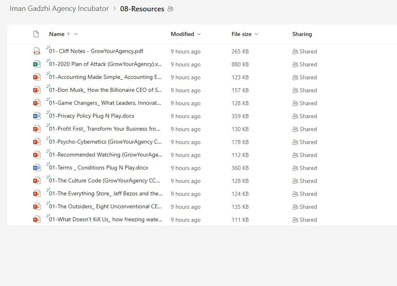Image resolution: width=397 pixels, height=286 pixels.
Task: Open the File size column dropdown
Action: [x=256, y=34]
